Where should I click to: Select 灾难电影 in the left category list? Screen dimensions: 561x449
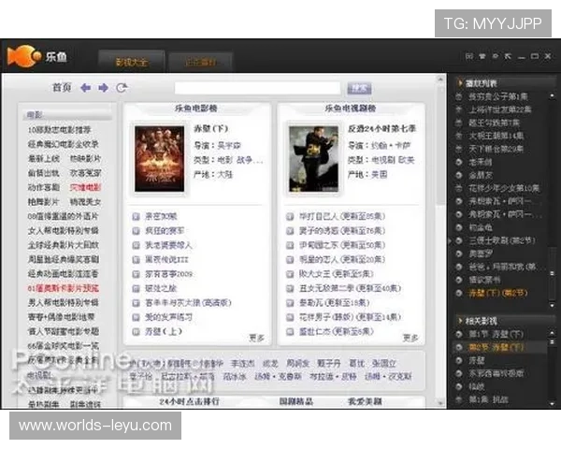coord(85,187)
